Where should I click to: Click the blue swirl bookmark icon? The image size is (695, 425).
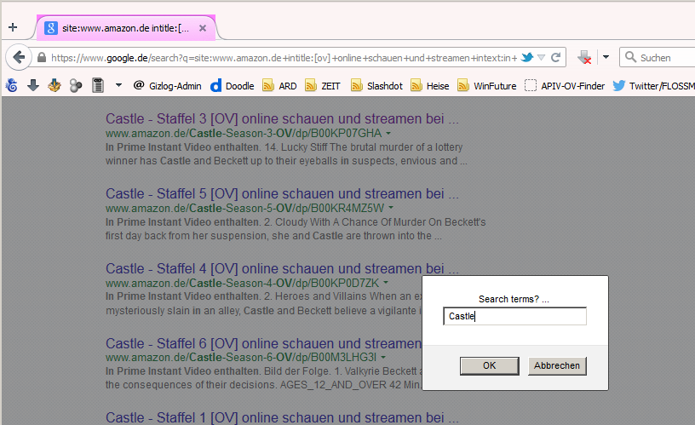pyautogui.click(x=12, y=85)
